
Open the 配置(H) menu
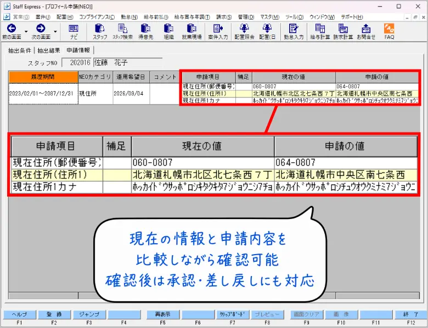pyautogui.click(x=65, y=17)
